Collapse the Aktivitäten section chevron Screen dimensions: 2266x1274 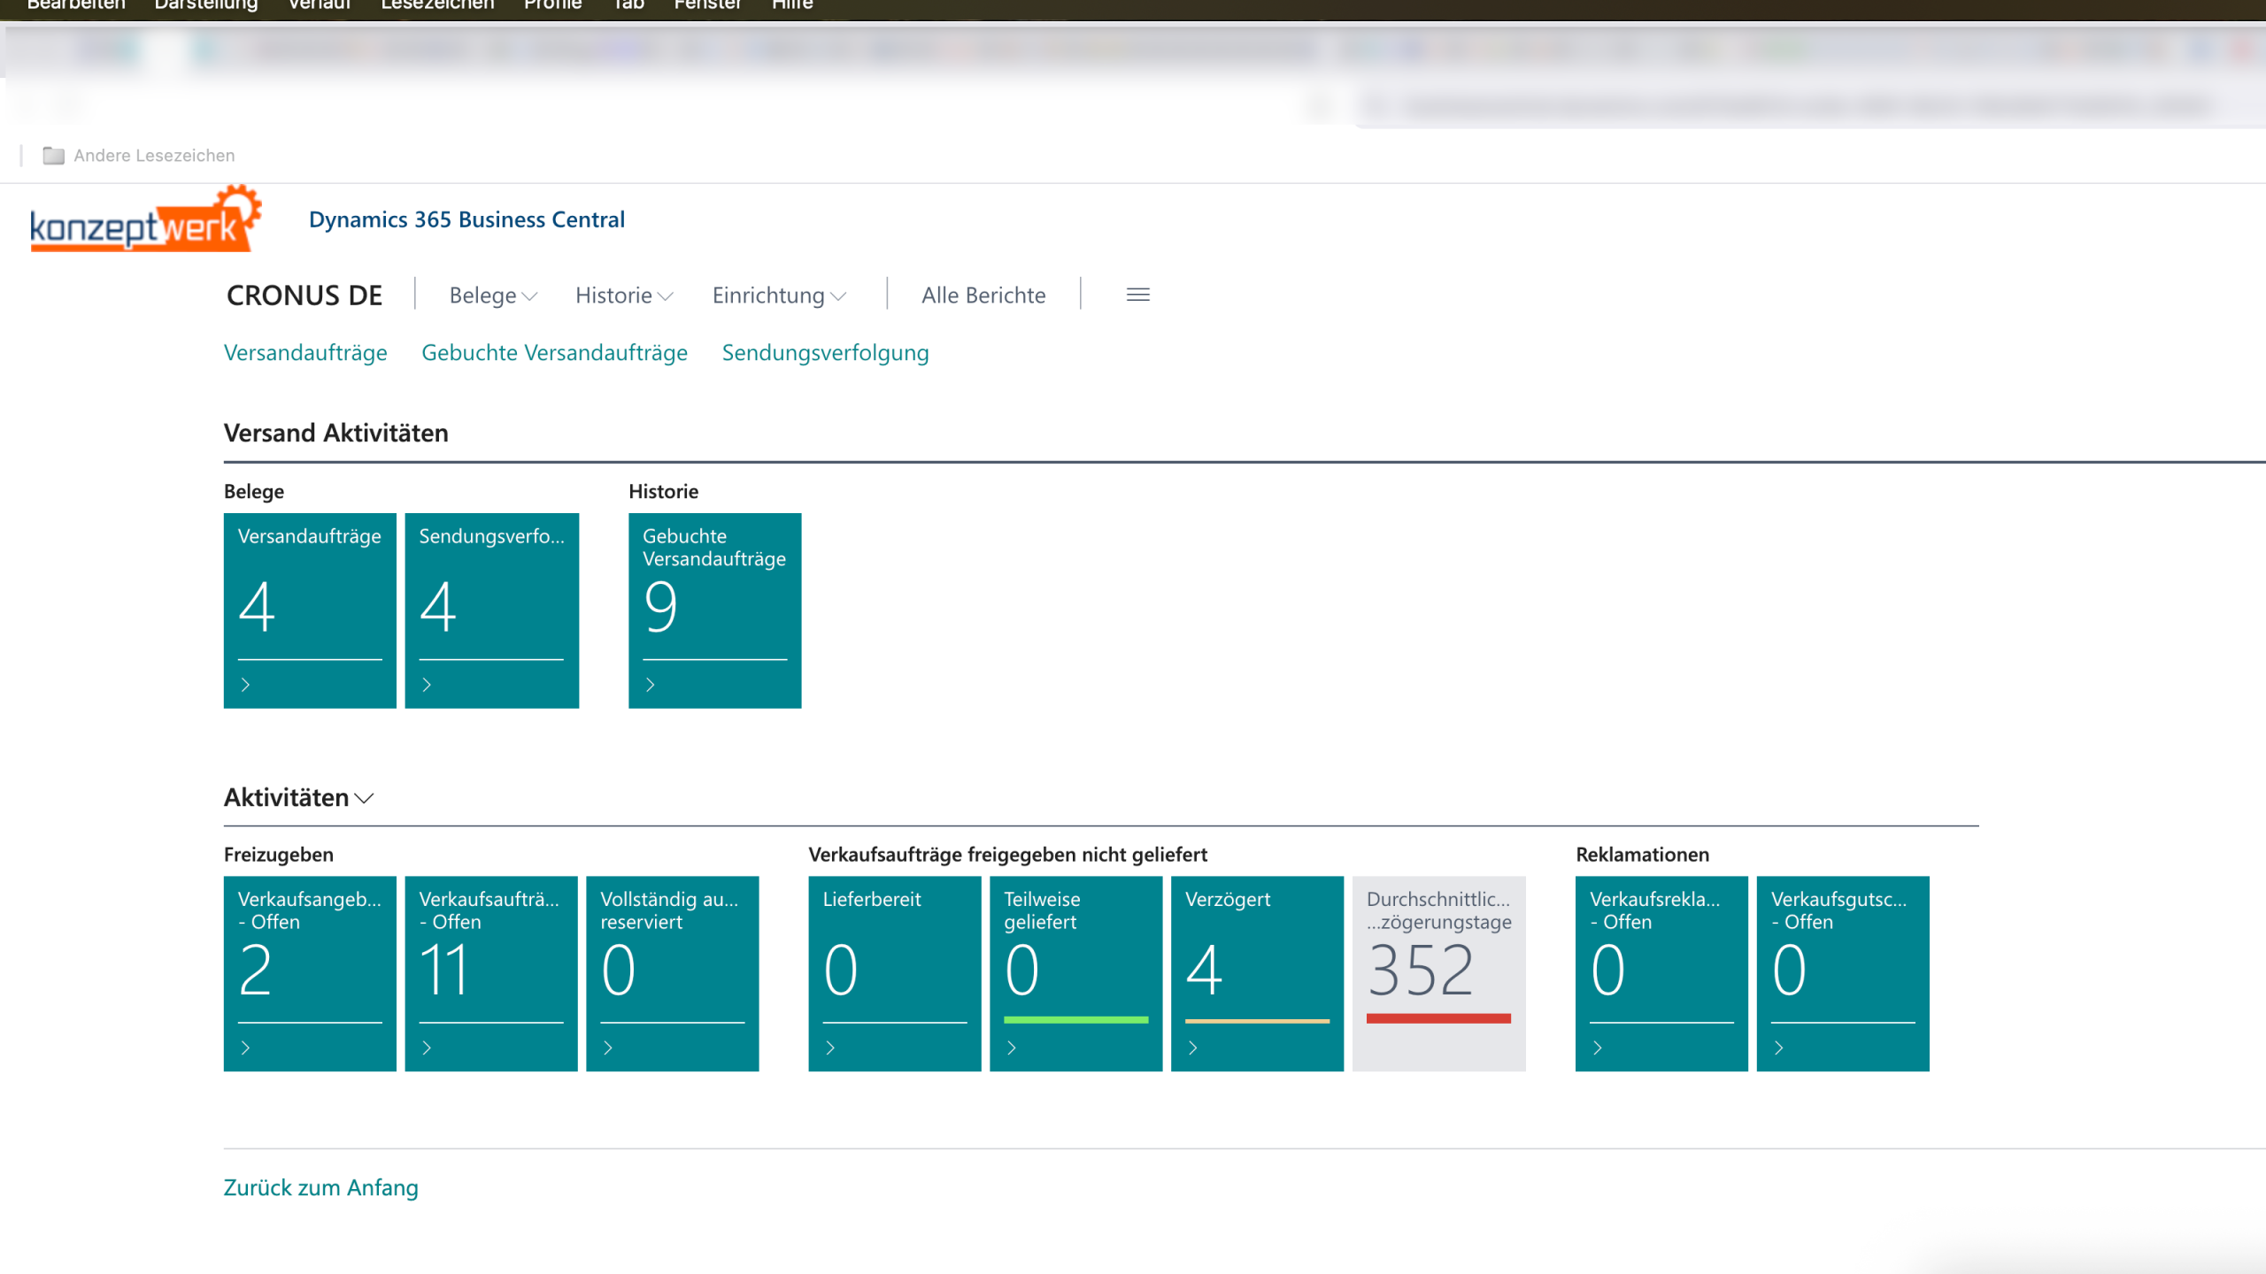(x=364, y=798)
